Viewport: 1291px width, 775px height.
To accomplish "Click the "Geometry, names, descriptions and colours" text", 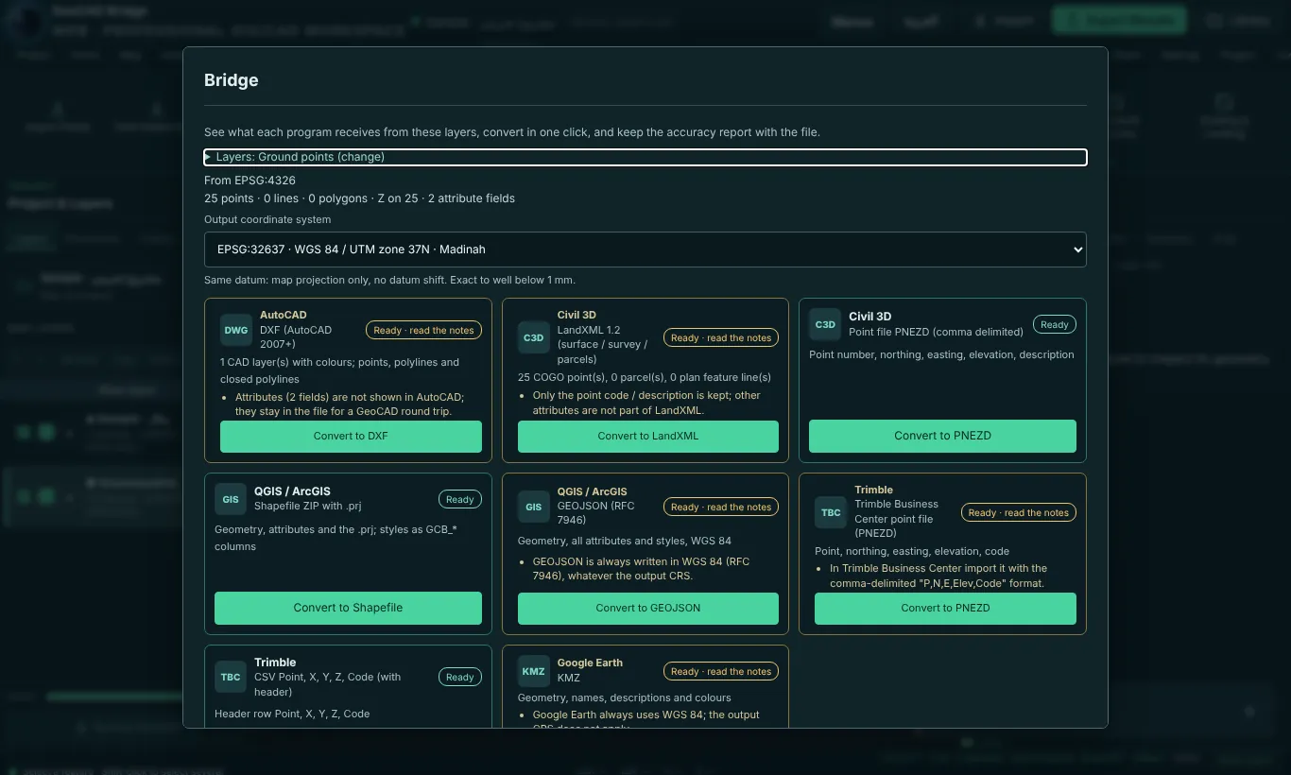I will [625, 697].
